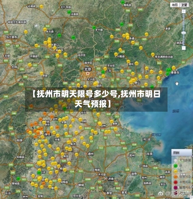This screenshot has height=199, width=193.
Task: Click the yellow 良 legend dot
Action: (176, 171)
